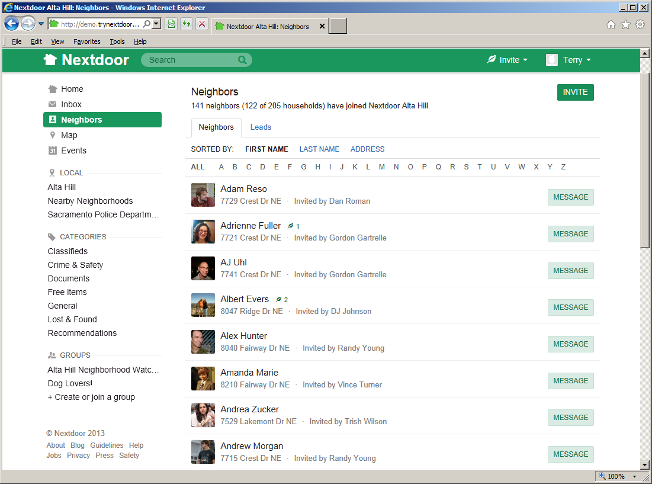This screenshot has width=652, height=484.
Task: Open the Recommendations category
Action: (x=82, y=333)
